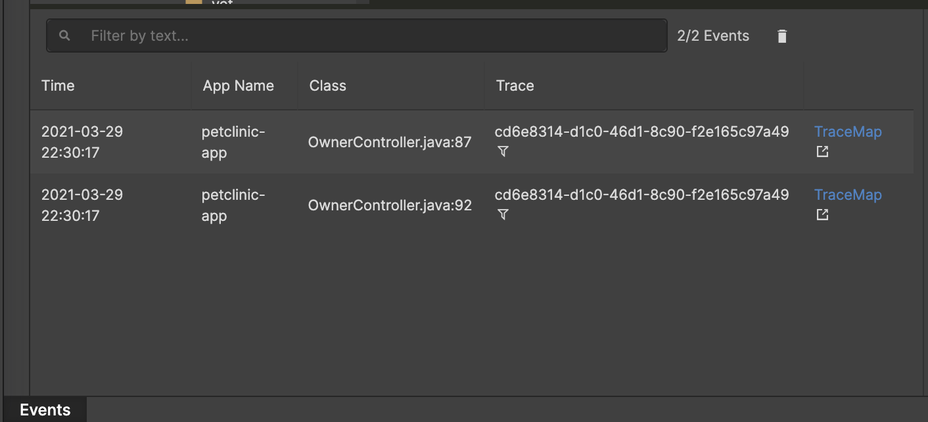Filter by trace on the OwnerController.java:92 row
Screen dimensions: 928x422
(503, 215)
